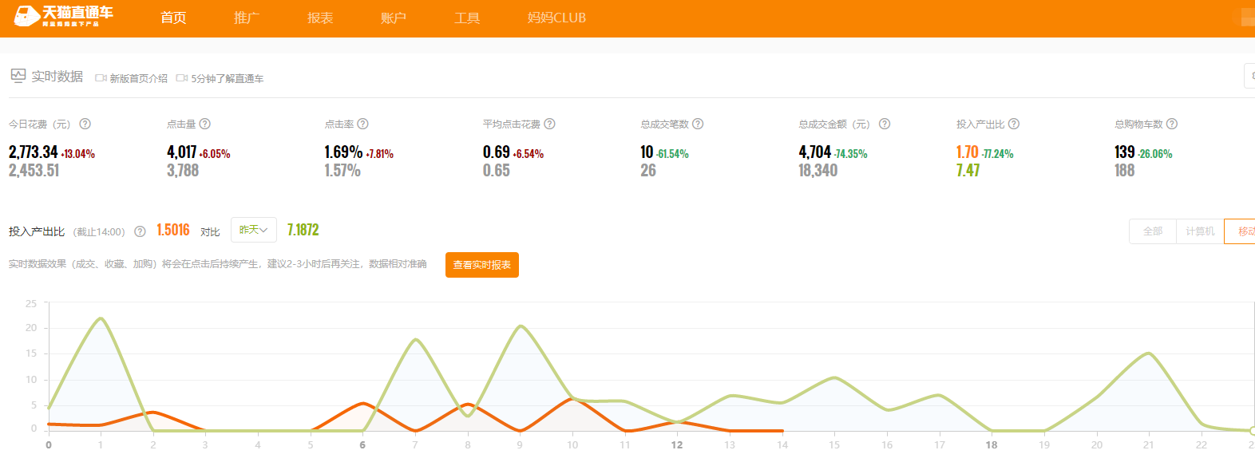Click help icon next to 总成交笔数
This screenshot has height=462, width=1255.
[x=698, y=124]
